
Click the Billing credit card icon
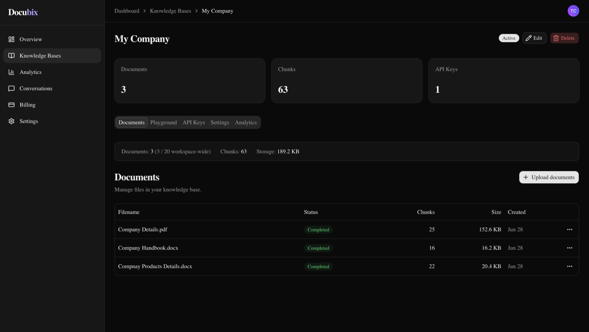(11, 105)
